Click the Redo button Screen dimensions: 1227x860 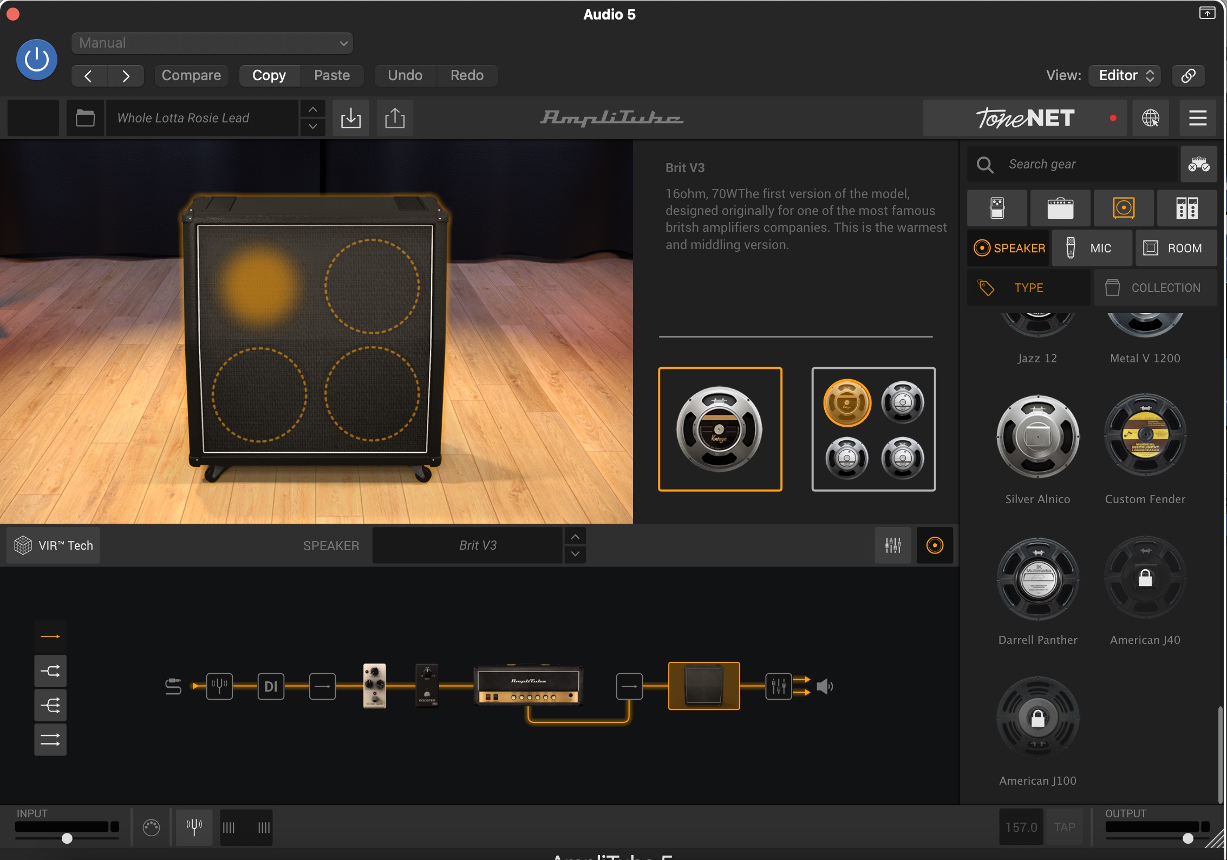point(467,76)
